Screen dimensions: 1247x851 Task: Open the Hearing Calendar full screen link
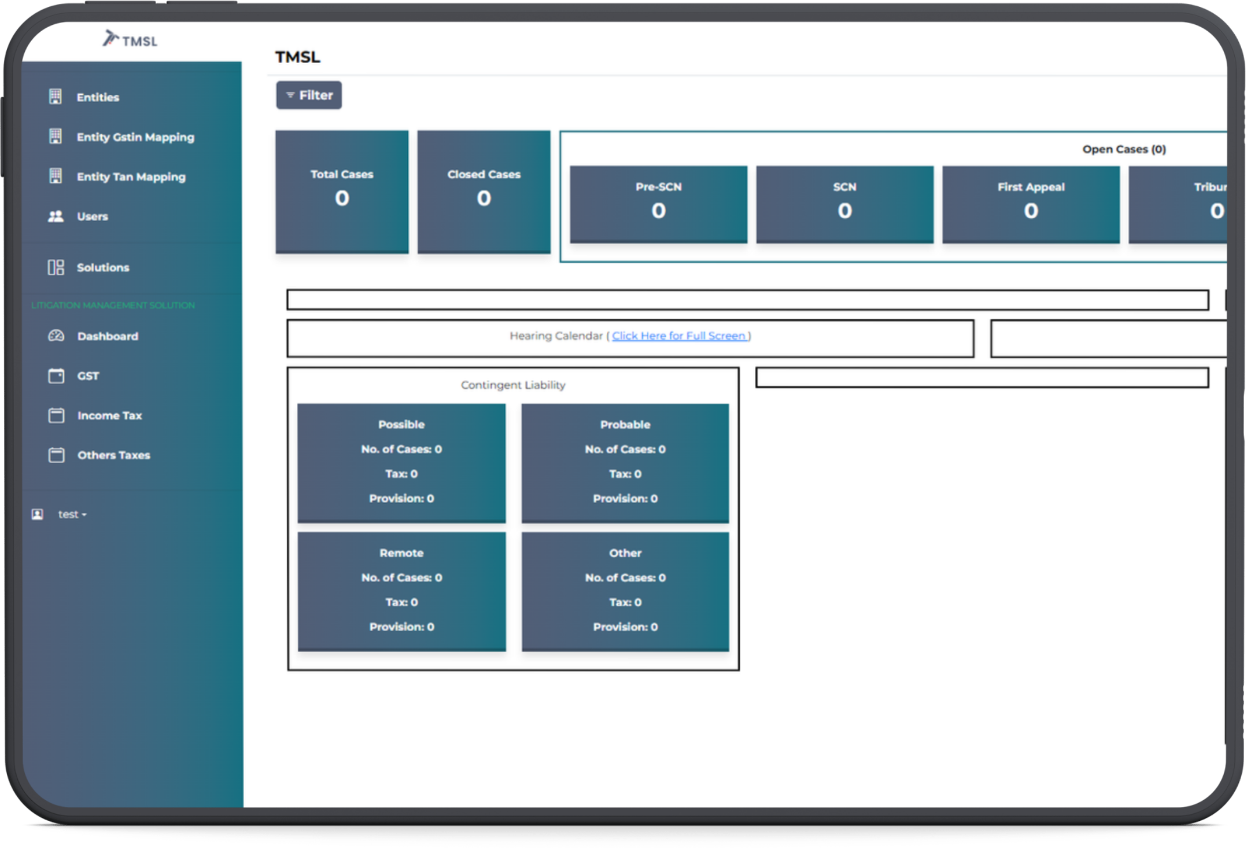click(679, 336)
